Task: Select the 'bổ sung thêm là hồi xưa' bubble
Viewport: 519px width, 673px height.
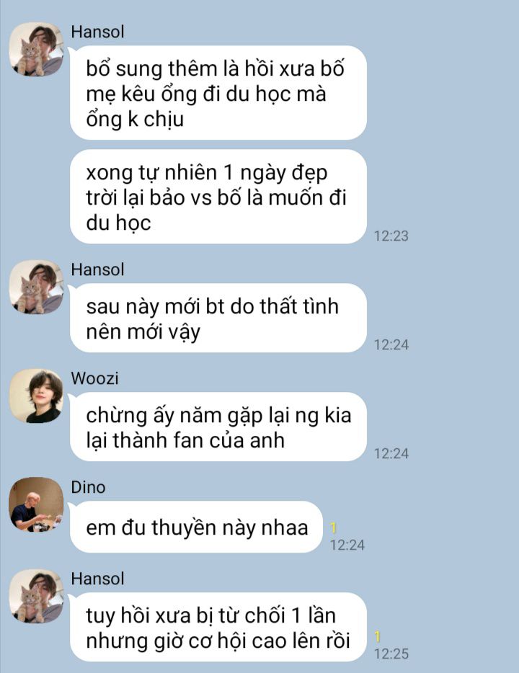Action: tap(218, 93)
